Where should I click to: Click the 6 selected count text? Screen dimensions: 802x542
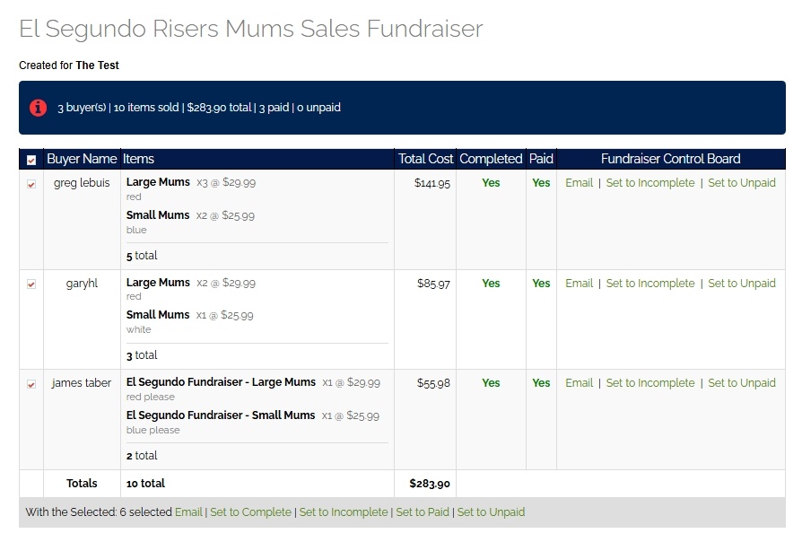tap(145, 511)
